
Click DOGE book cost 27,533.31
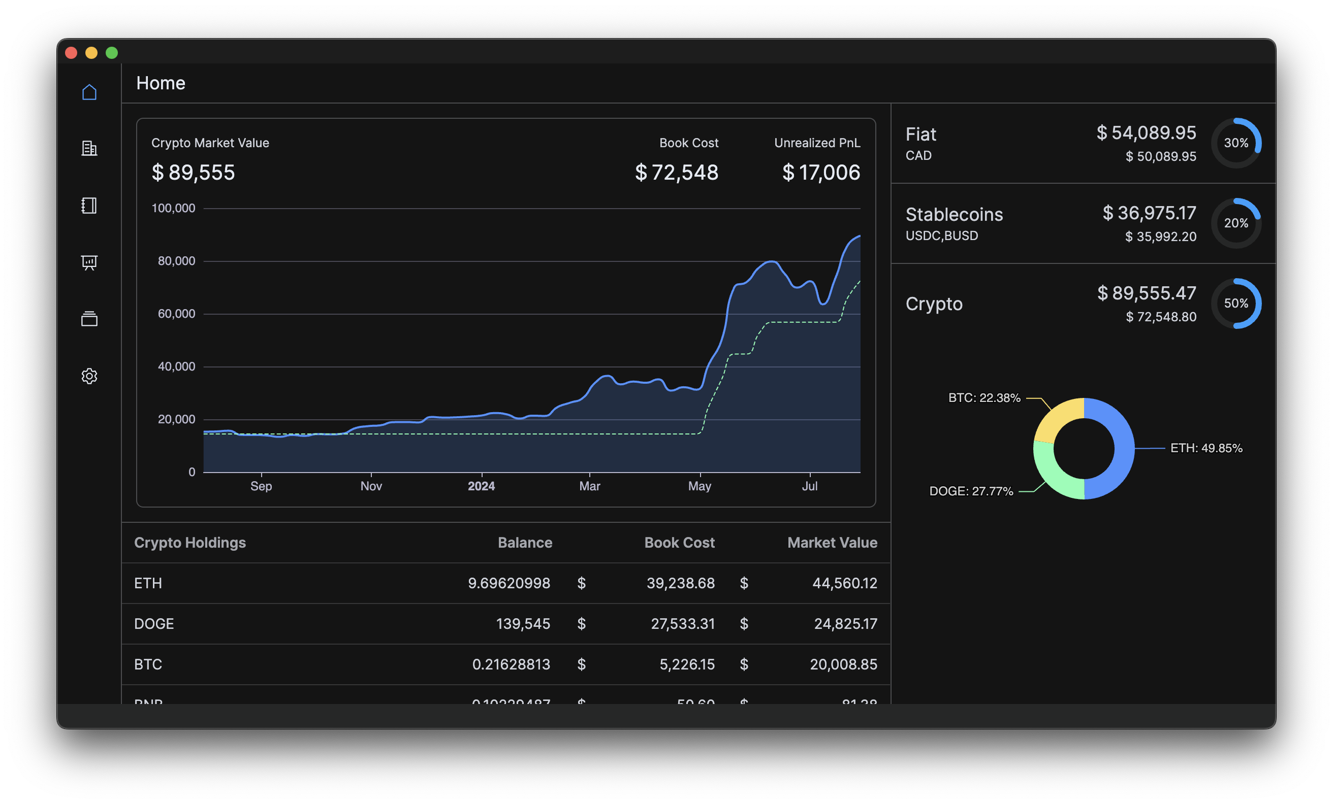point(683,623)
